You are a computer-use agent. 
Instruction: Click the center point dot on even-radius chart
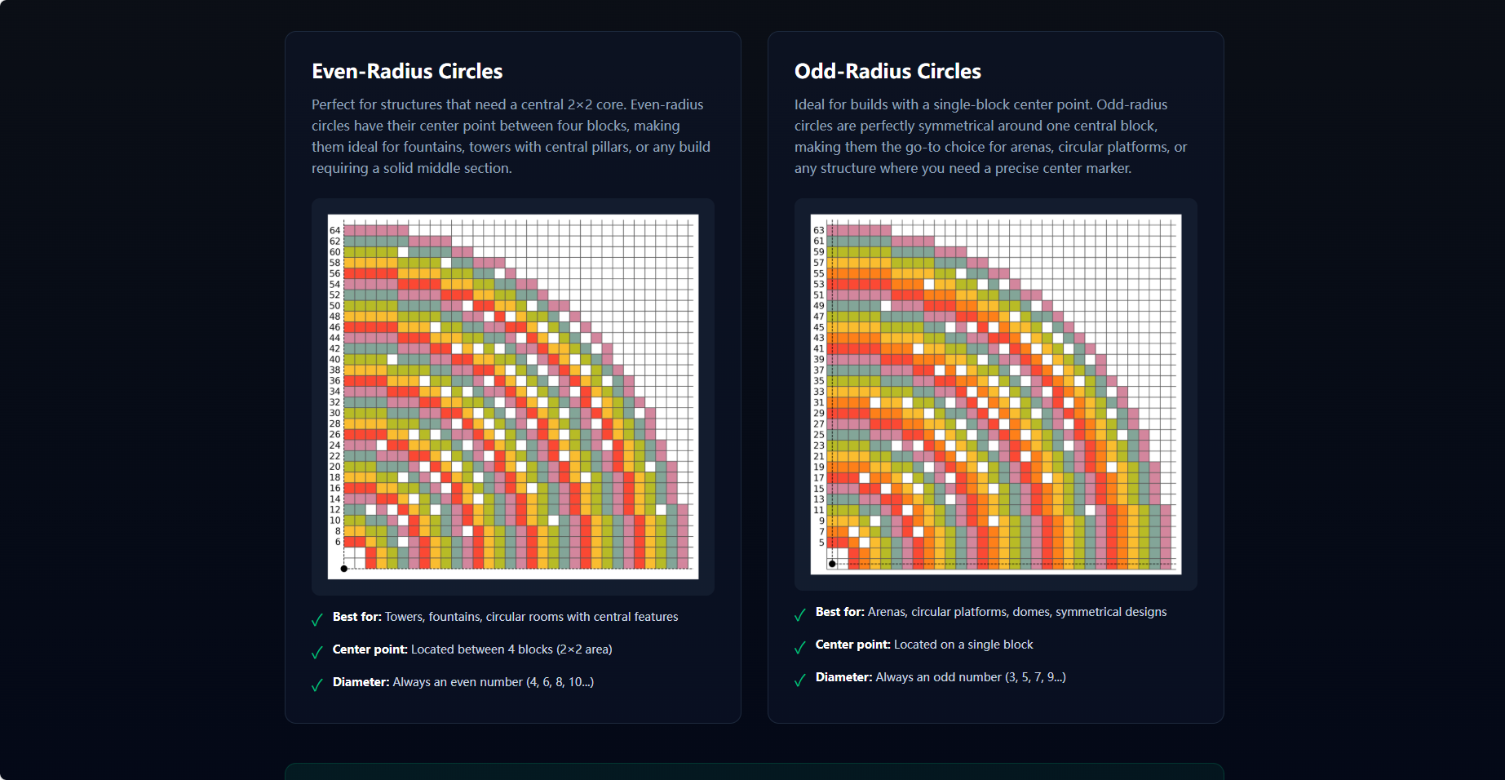(x=343, y=569)
